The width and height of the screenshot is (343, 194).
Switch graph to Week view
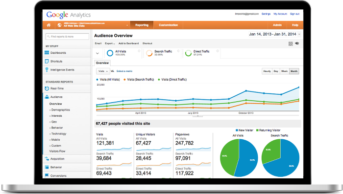coord(284,71)
